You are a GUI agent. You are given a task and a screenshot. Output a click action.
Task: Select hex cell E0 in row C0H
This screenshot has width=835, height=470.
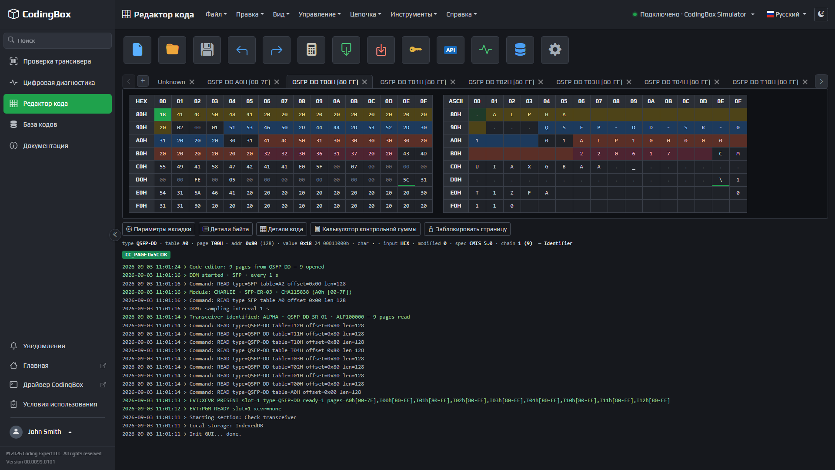(x=302, y=167)
